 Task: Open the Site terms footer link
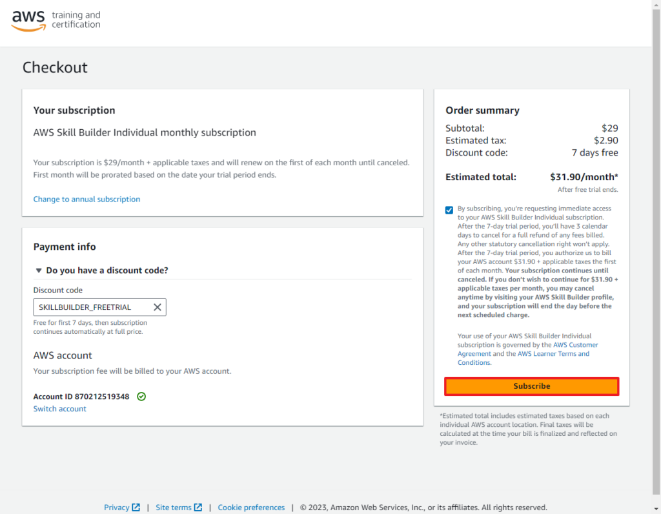[174, 508]
